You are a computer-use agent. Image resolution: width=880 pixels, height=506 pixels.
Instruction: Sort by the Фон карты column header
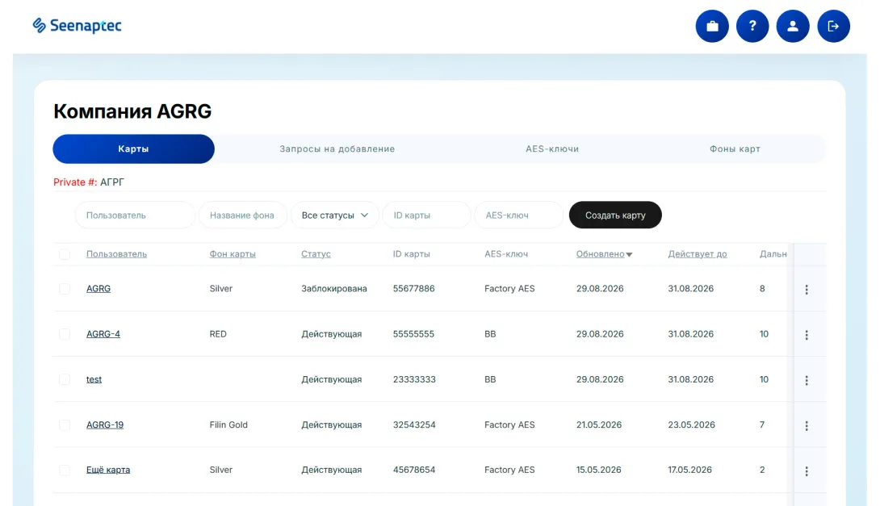click(233, 254)
